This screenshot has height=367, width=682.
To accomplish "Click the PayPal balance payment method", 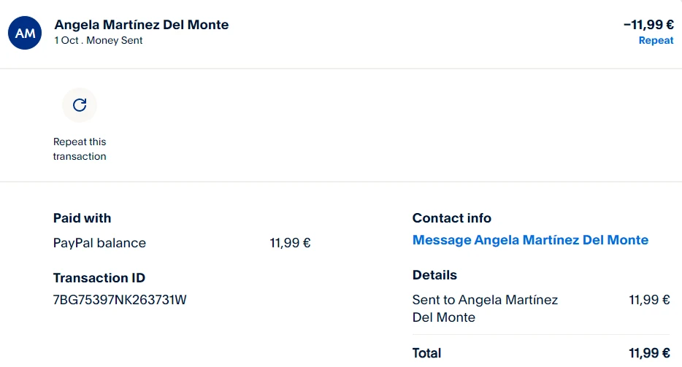I will click(x=99, y=243).
